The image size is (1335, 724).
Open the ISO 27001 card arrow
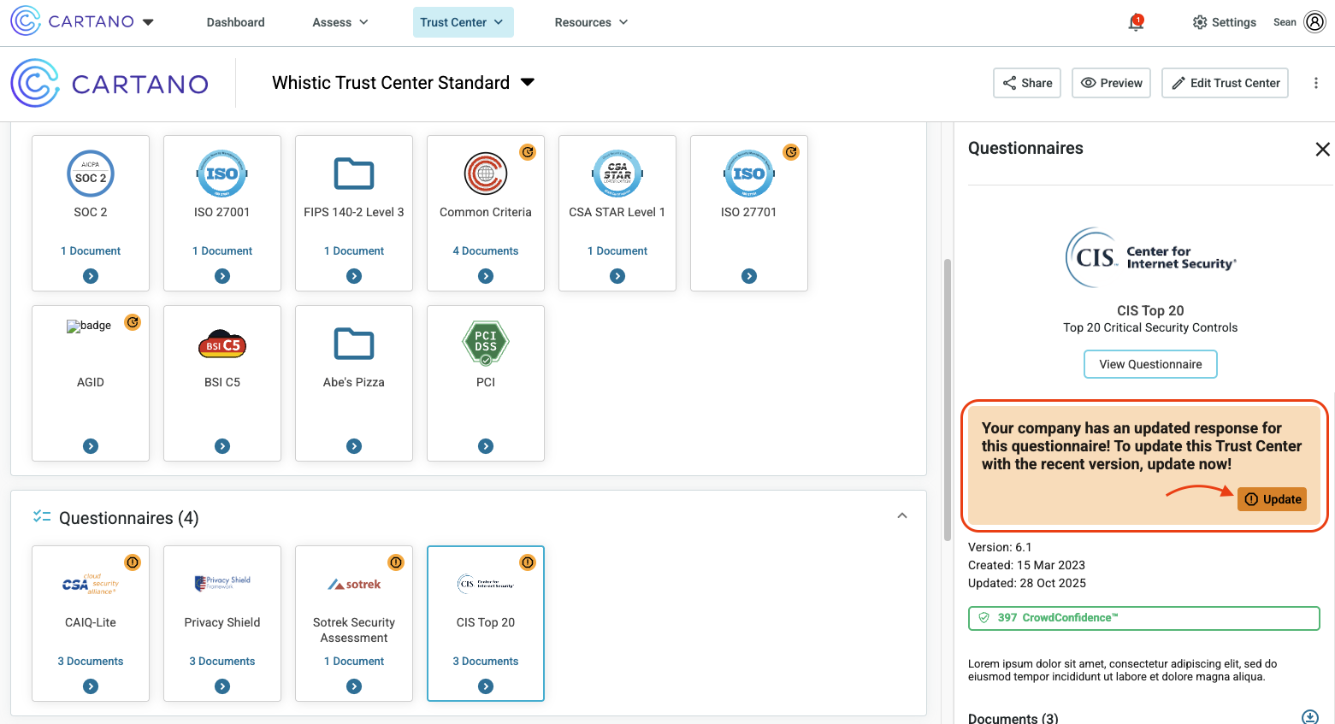pos(222,276)
